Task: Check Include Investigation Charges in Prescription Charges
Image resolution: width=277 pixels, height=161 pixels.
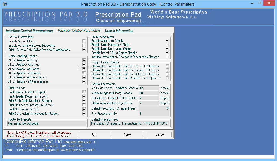Action: tap(167, 57)
